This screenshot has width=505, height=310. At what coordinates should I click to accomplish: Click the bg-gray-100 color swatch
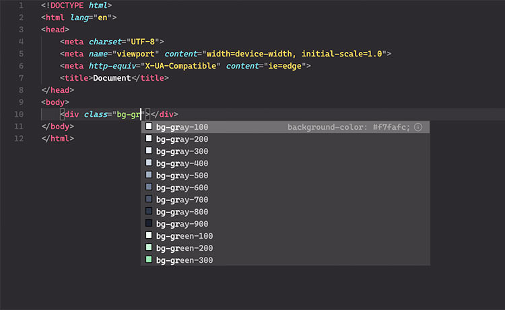tap(149, 126)
